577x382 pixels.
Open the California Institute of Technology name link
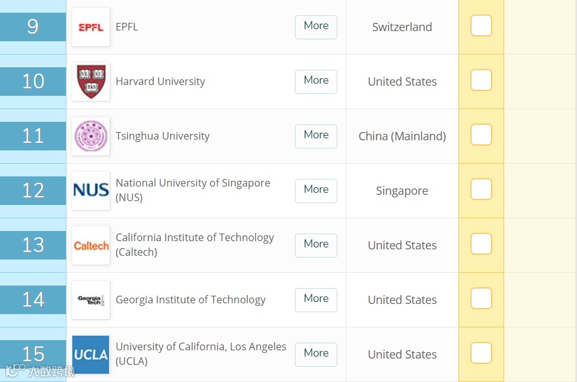195,244
